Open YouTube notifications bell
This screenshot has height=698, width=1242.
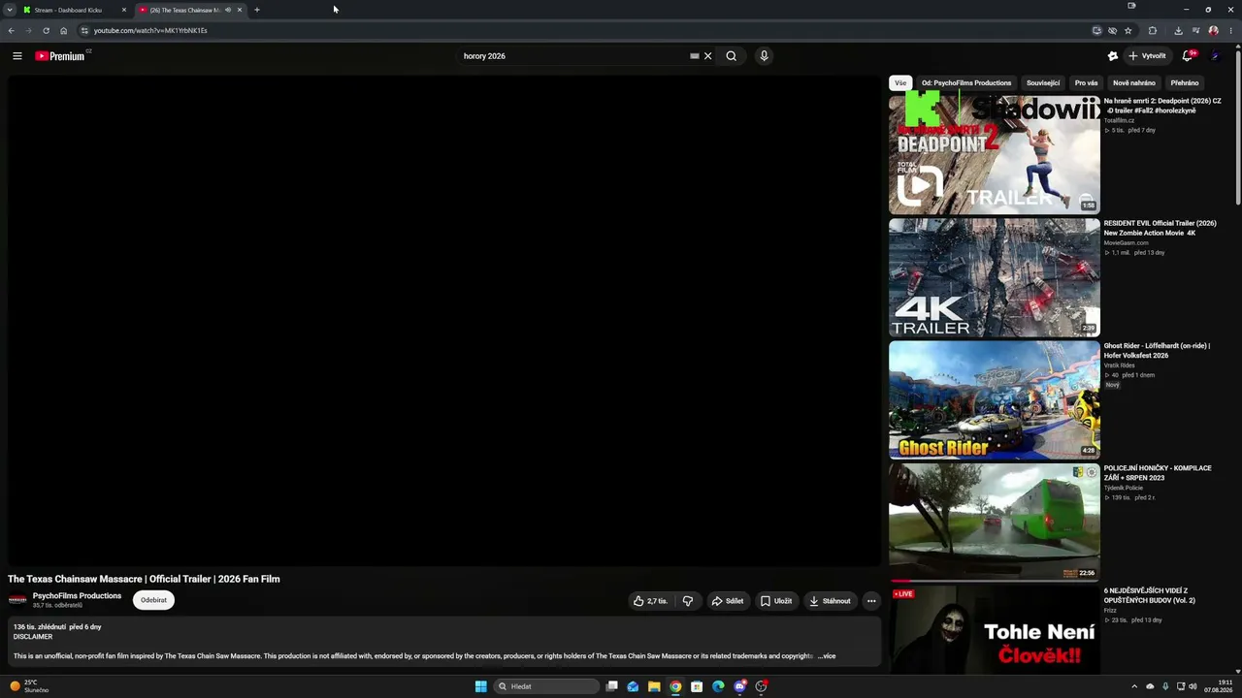click(1187, 56)
